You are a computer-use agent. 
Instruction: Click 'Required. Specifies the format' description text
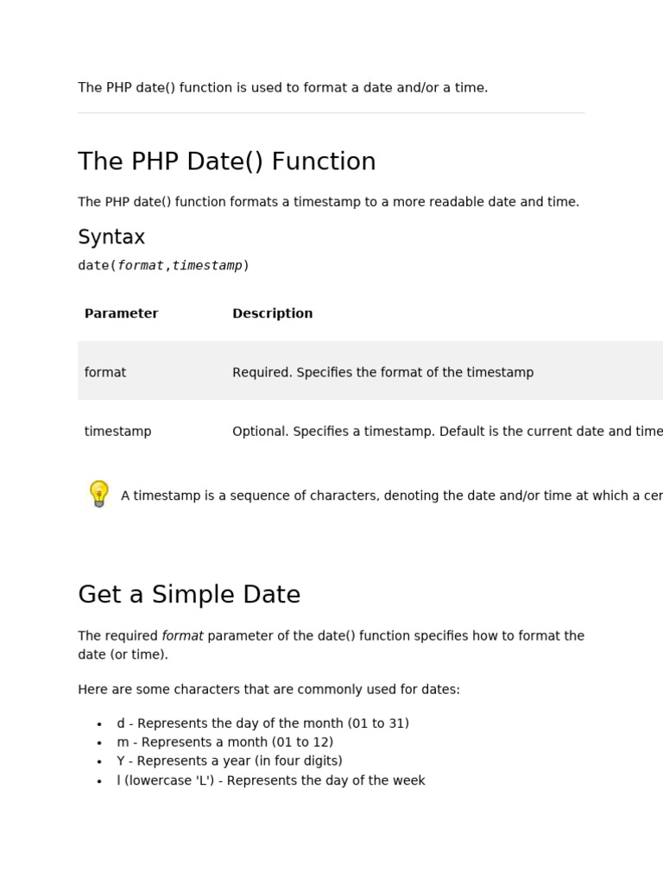tap(382, 372)
